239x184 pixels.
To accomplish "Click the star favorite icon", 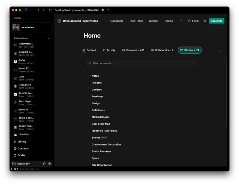I will coord(103,10).
